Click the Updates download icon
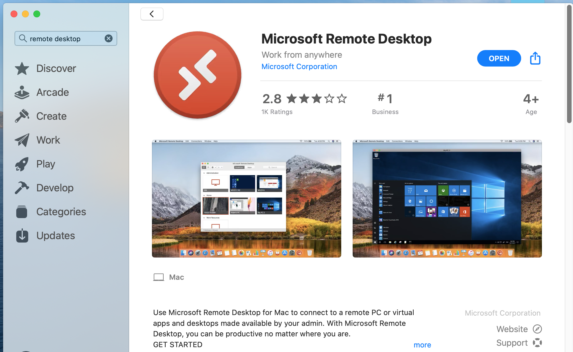Image resolution: width=573 pixels, height=352 pixels. 22,236
